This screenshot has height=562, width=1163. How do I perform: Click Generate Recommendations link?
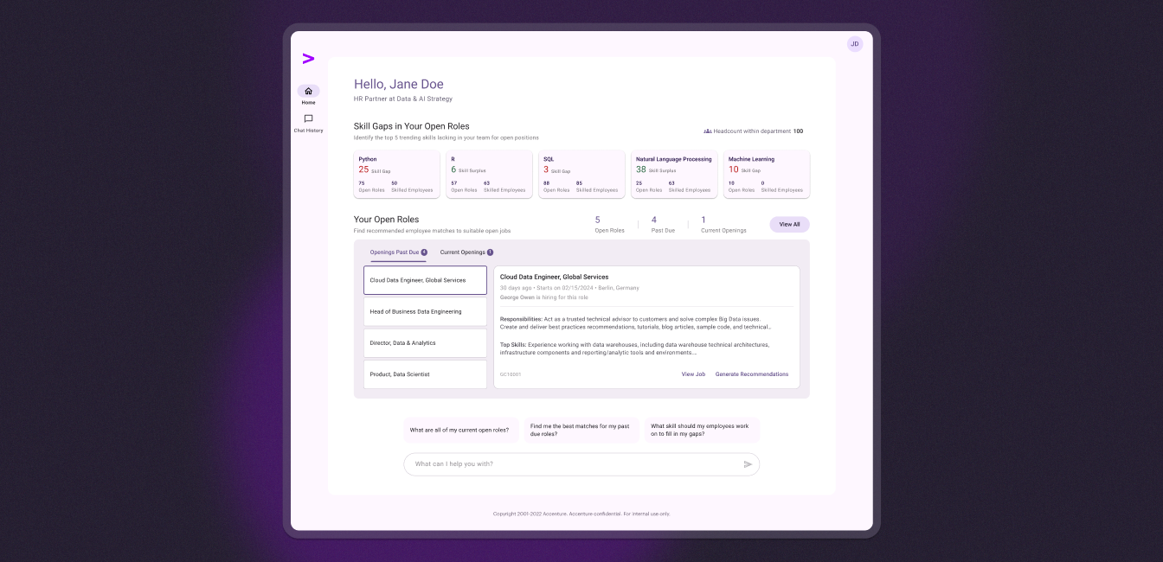tap(751, 374)
